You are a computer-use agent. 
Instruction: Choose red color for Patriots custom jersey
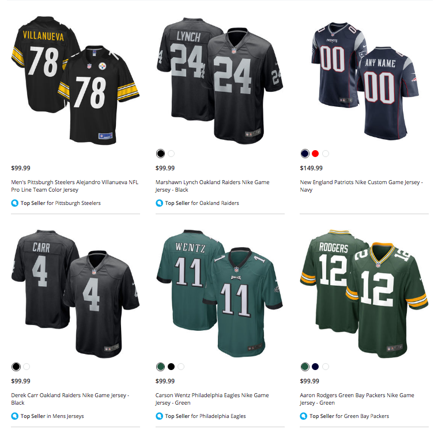(x=315, y=154)
